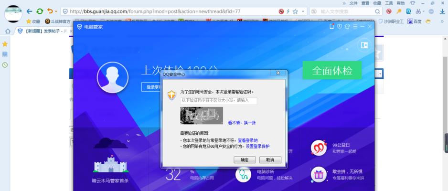
Task: Open the 查看 menu
Action: pos(365,3)
